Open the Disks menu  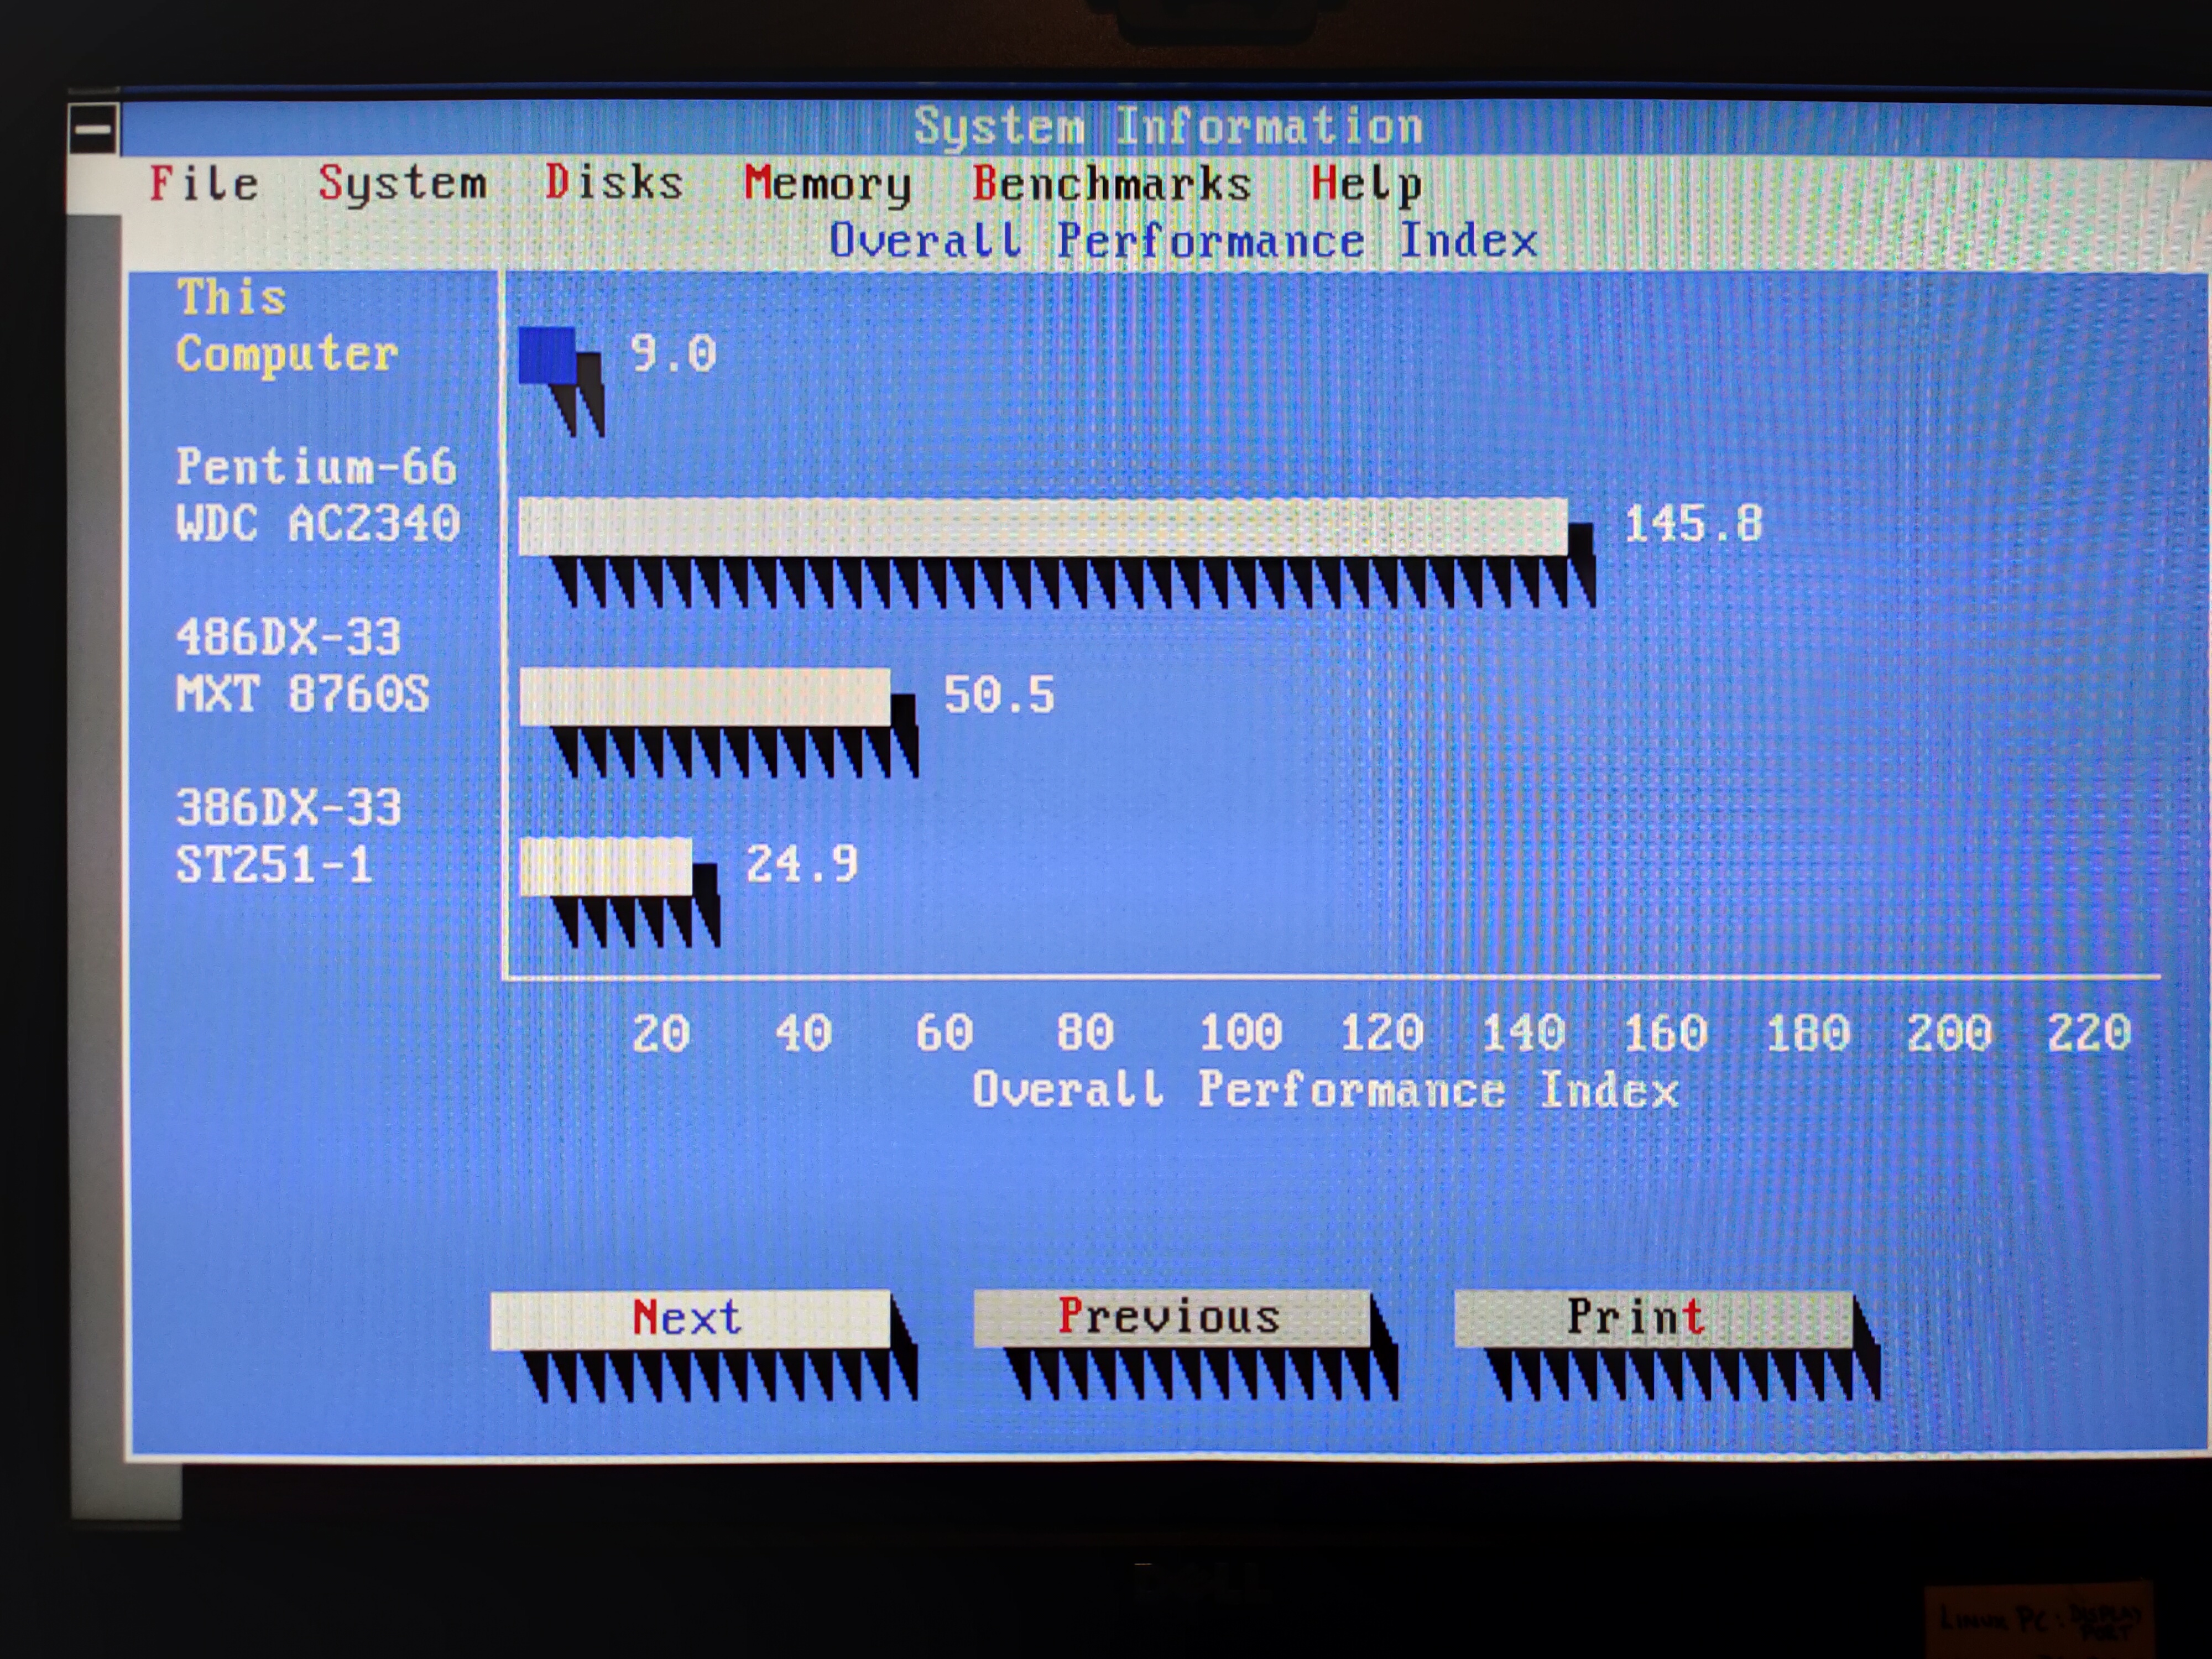coord(613,184)
